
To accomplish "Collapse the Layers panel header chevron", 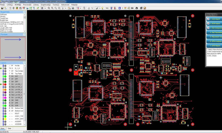I will [x=24, y=63].
